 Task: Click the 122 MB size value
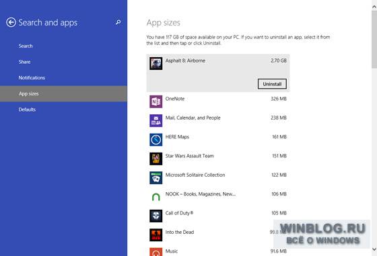tap(279, 175)
